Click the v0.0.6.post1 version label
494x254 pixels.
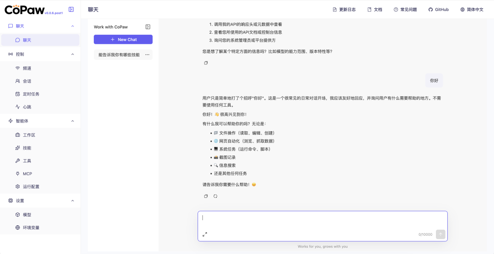click(x=54, y=13)
